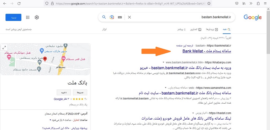This screenshot has width=270, height=130.
Task: Open the خبرپو bastam.bankmellat.ir result
Action: [186, 68]
